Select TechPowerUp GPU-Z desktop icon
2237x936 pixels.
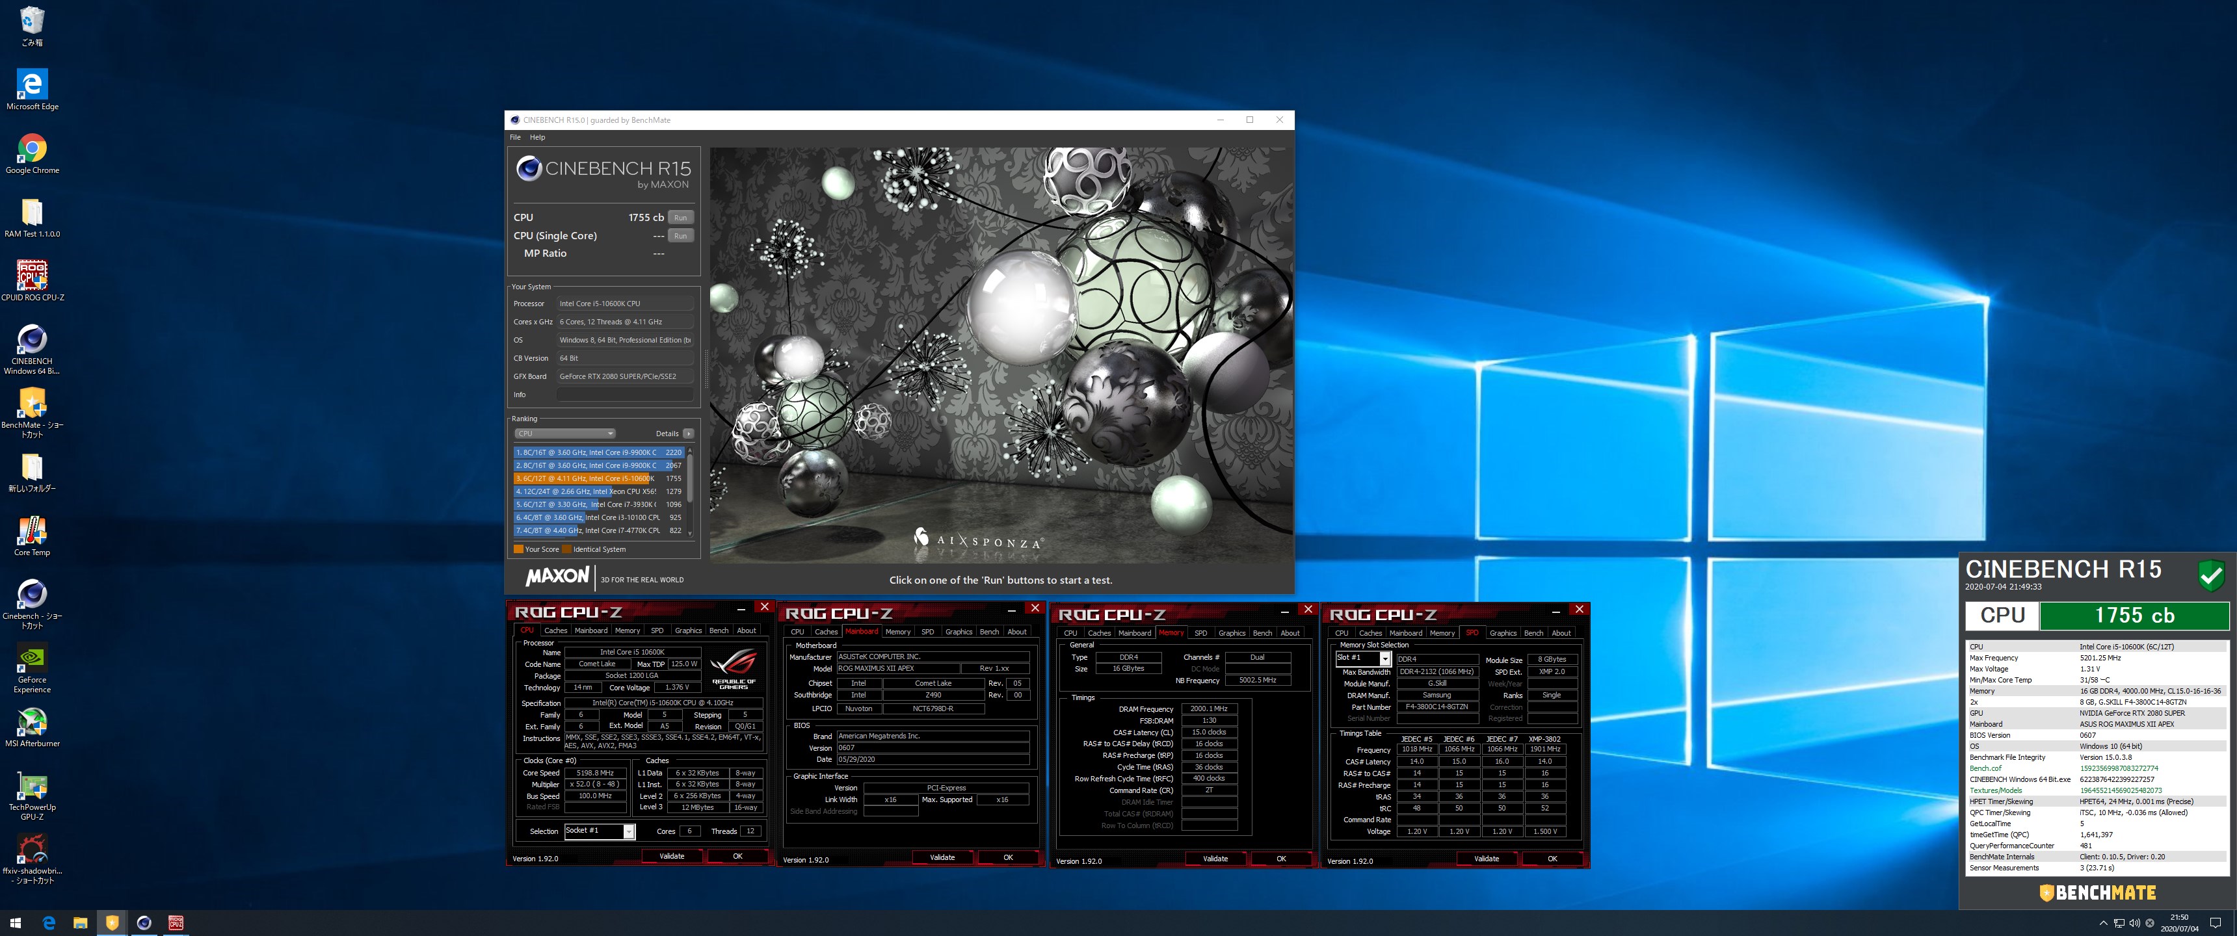32,796
